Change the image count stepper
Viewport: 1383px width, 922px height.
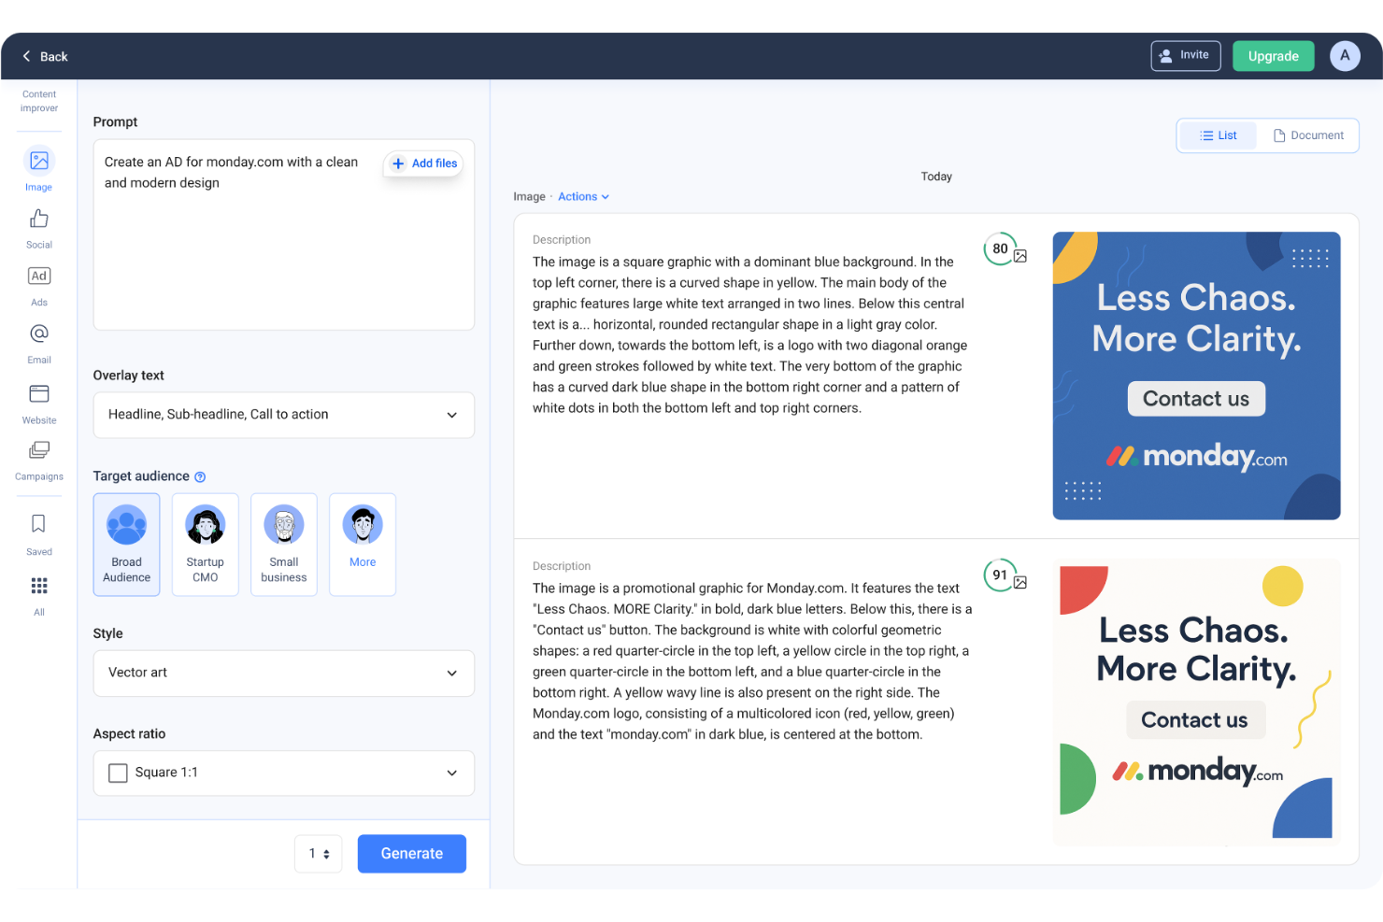pos(319,854)
